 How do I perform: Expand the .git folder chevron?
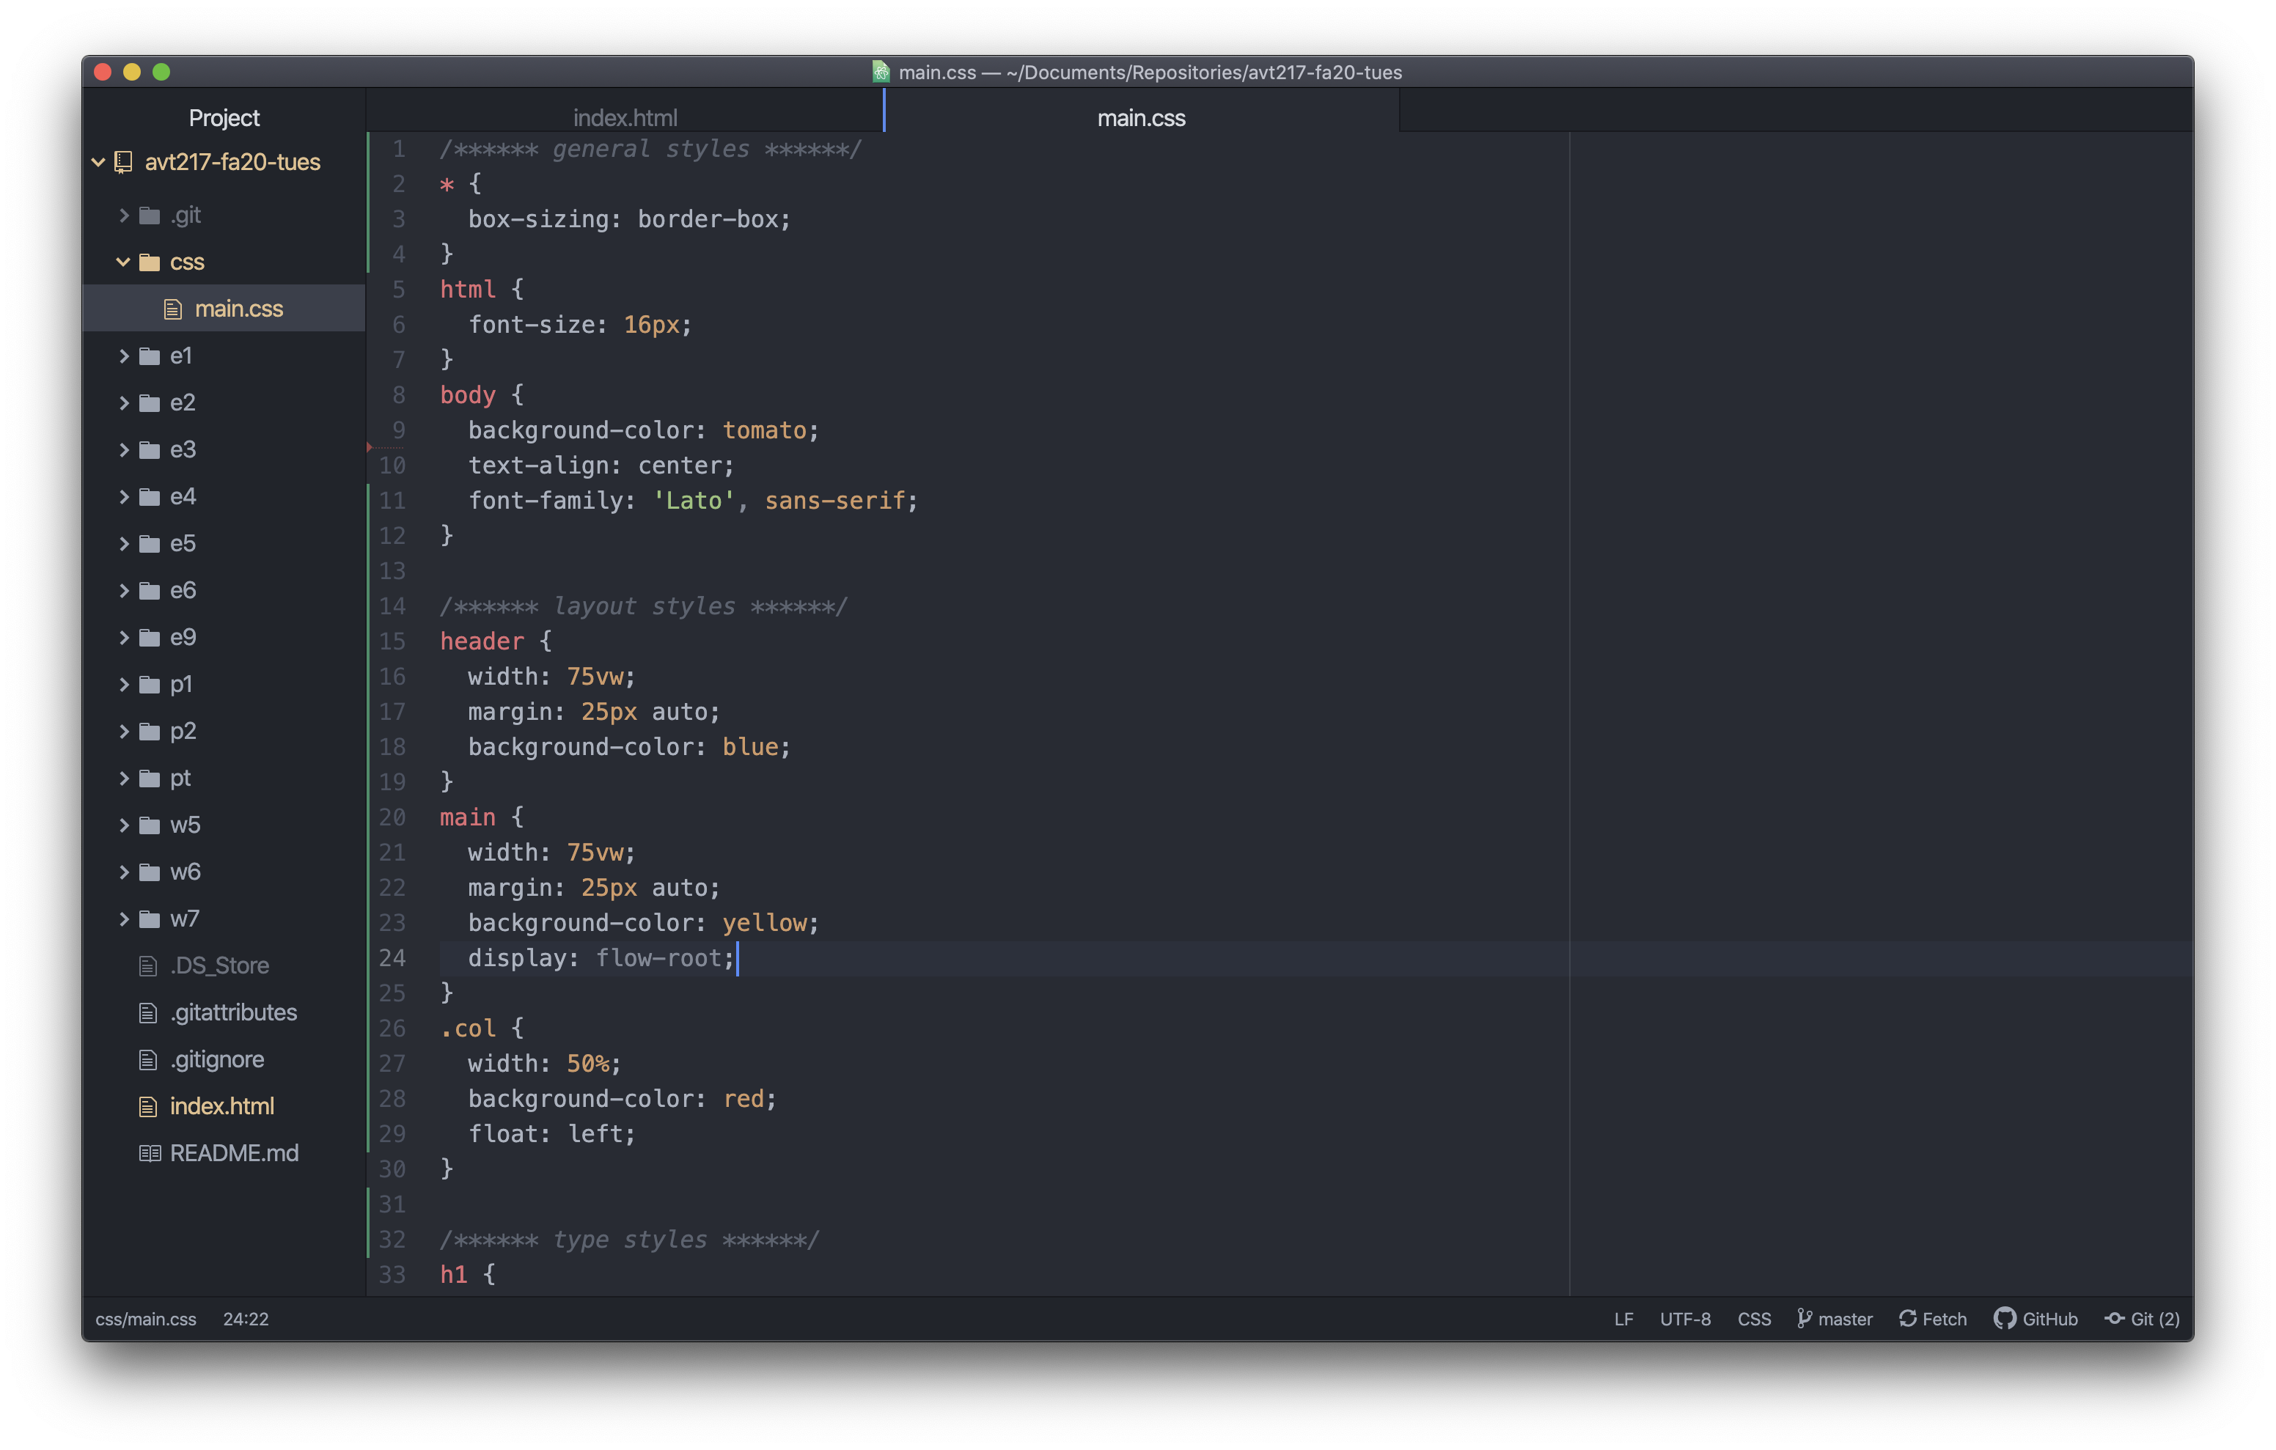tap(124, 216)
